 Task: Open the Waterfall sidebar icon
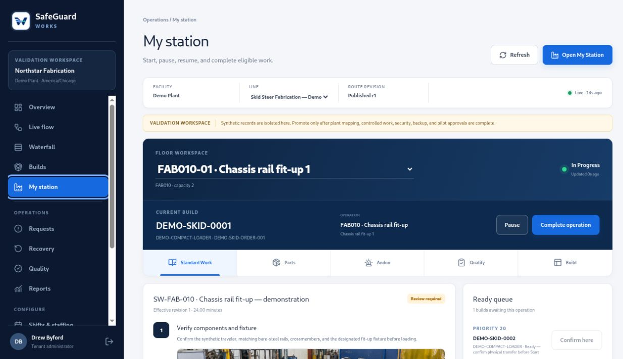pos(18,147)
